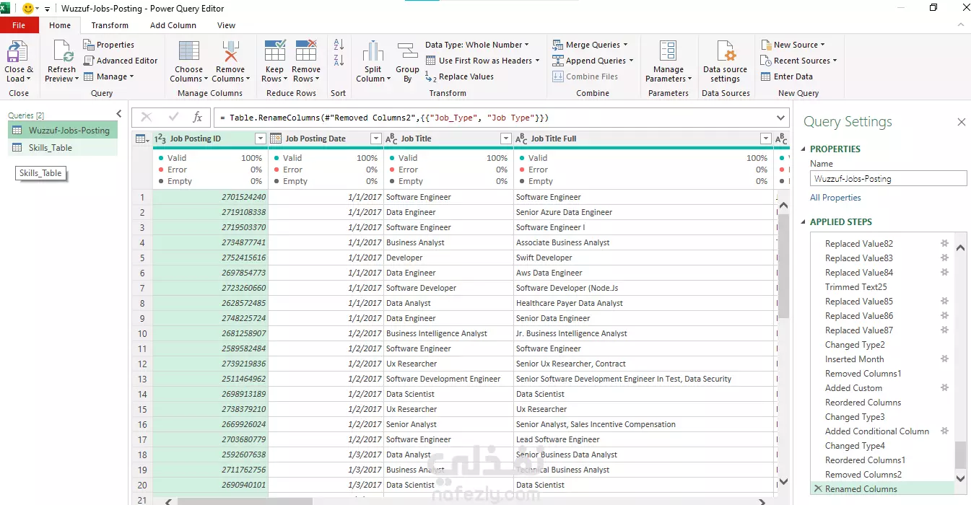Click the Job Posting Date data type icon
This screenshot has width=971, height=505.
[276, 139]
